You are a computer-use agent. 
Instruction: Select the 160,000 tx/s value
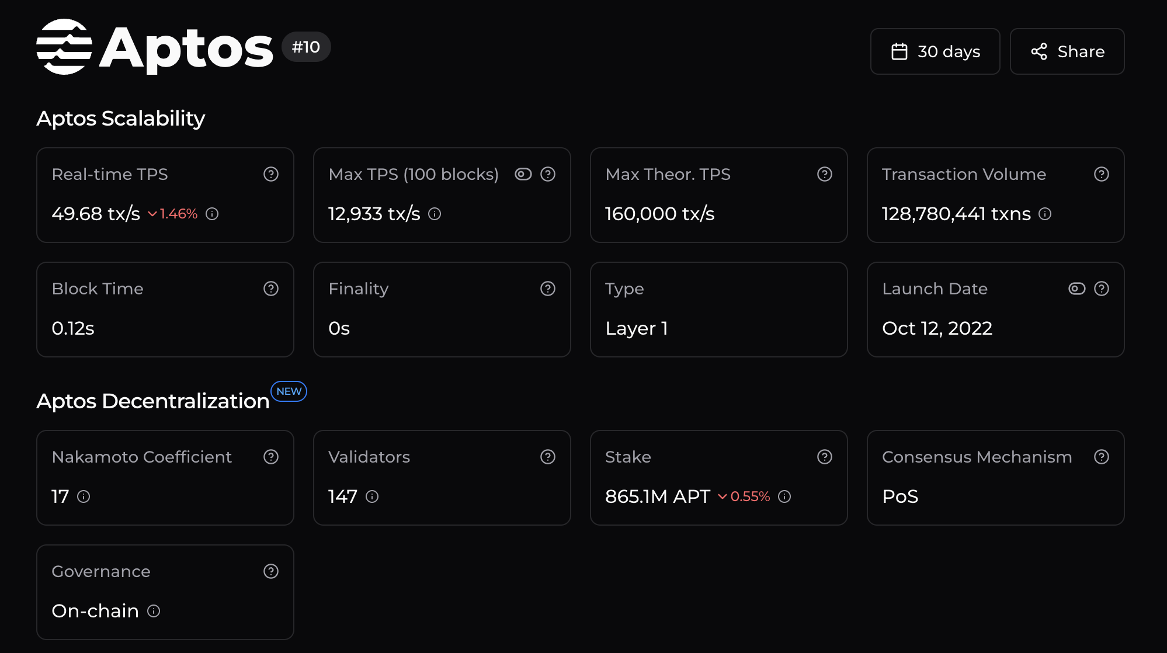coord(660,214)
